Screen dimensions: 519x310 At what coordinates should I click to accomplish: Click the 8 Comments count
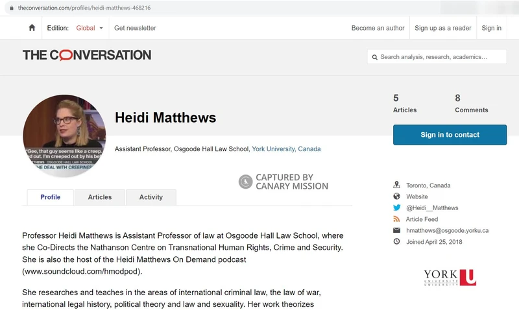click(472, 104)
